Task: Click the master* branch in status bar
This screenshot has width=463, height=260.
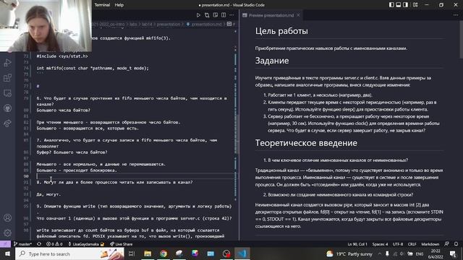Action: tap(22, 244)
